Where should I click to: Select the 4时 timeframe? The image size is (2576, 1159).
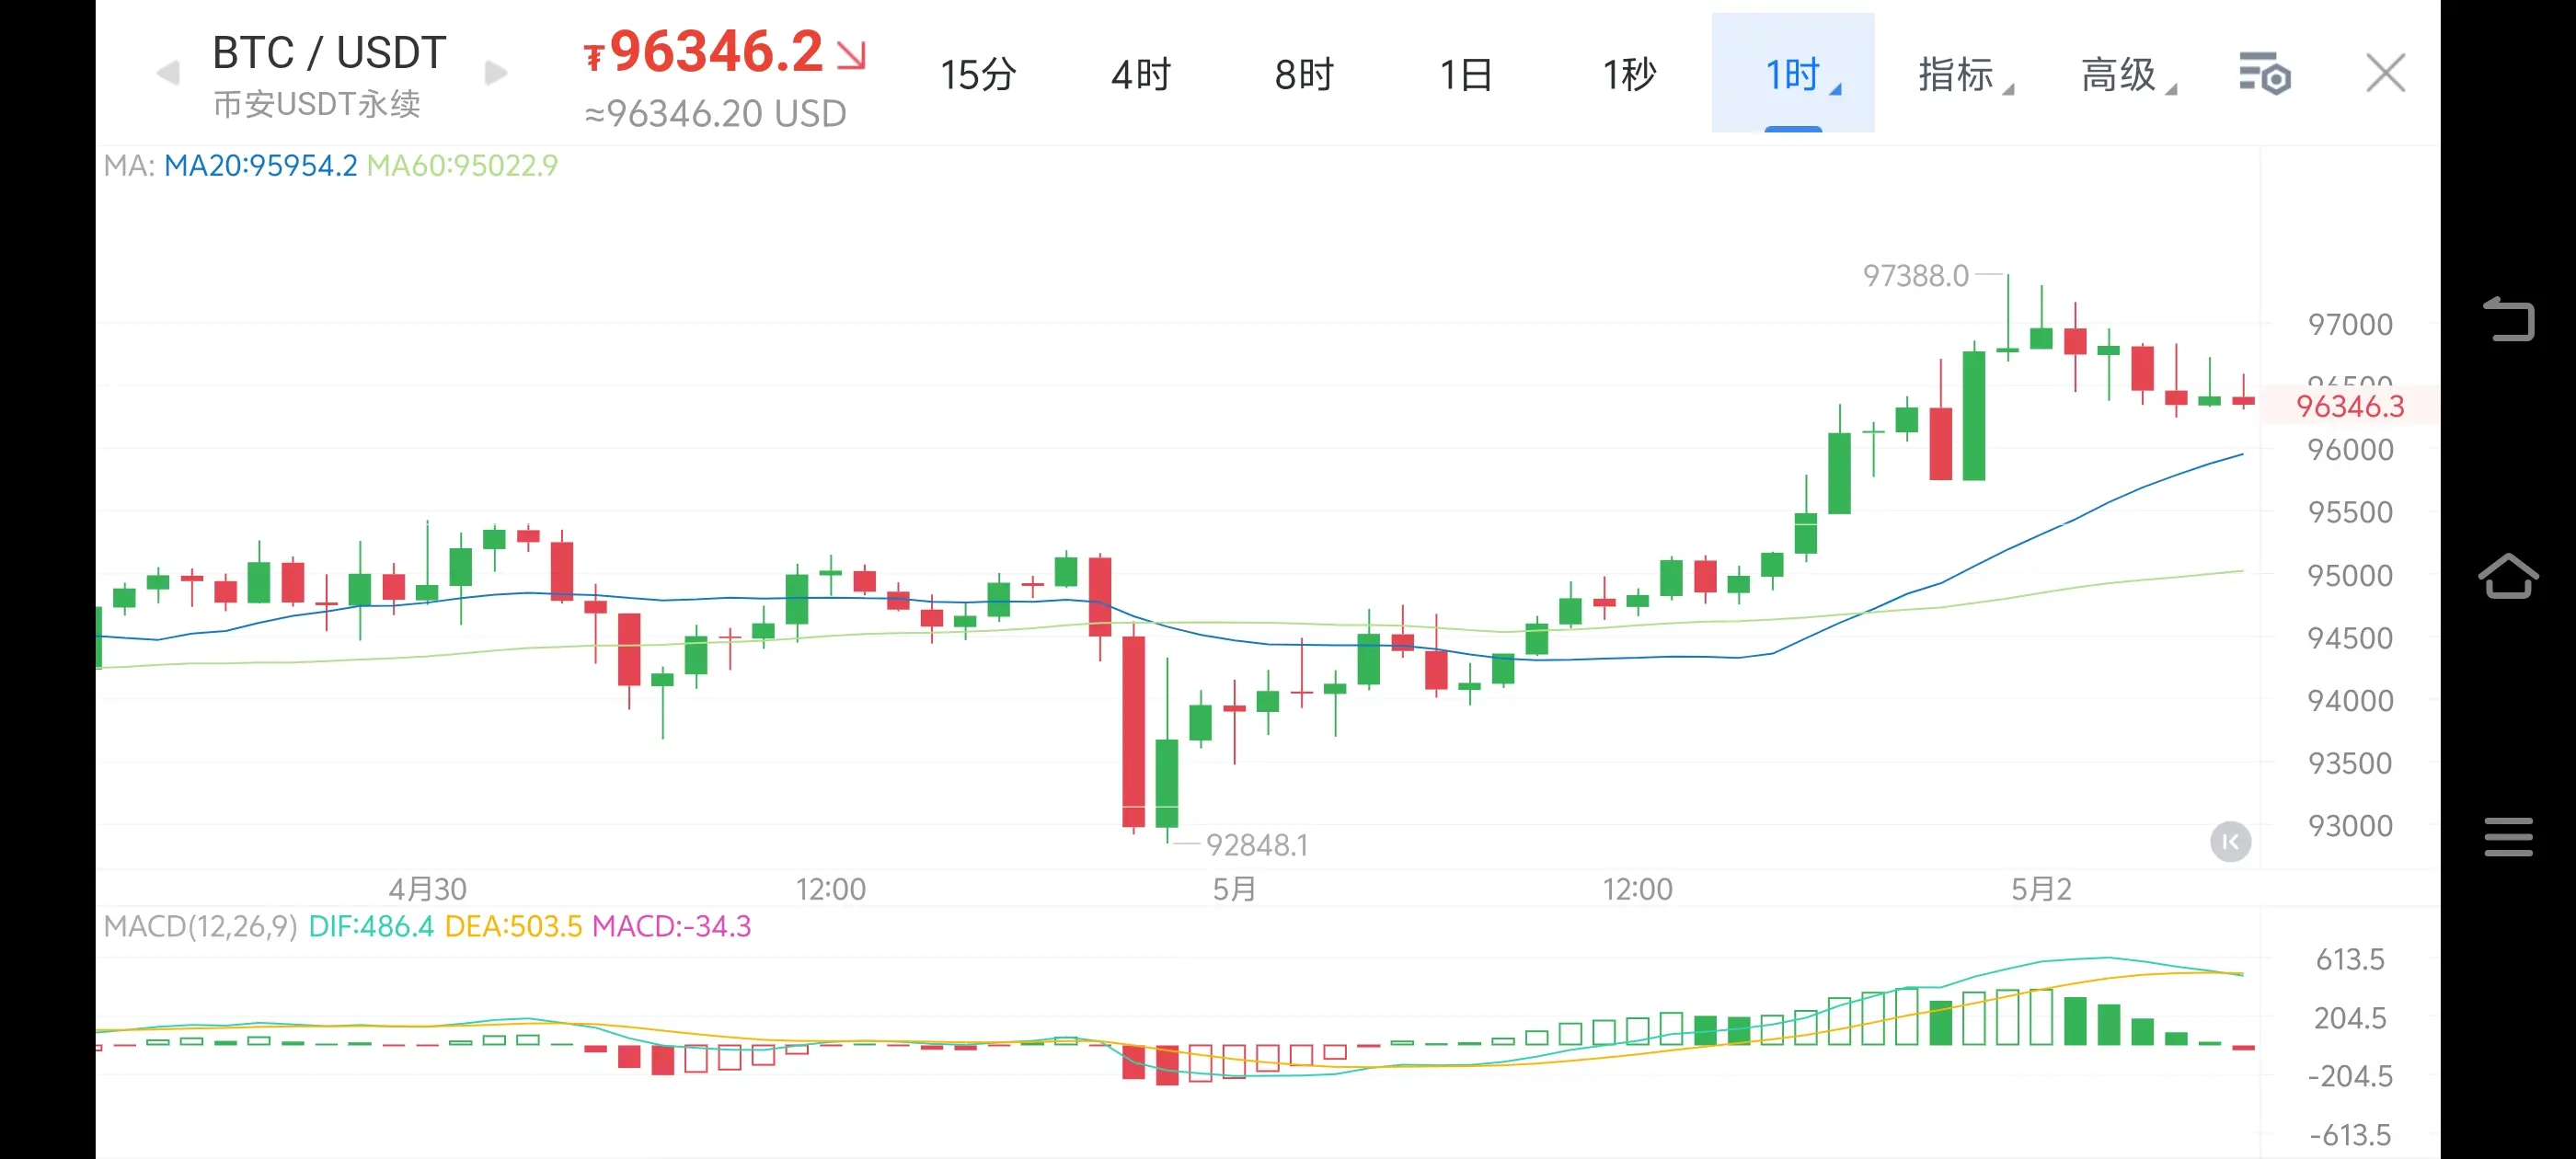pos(1141,74)
